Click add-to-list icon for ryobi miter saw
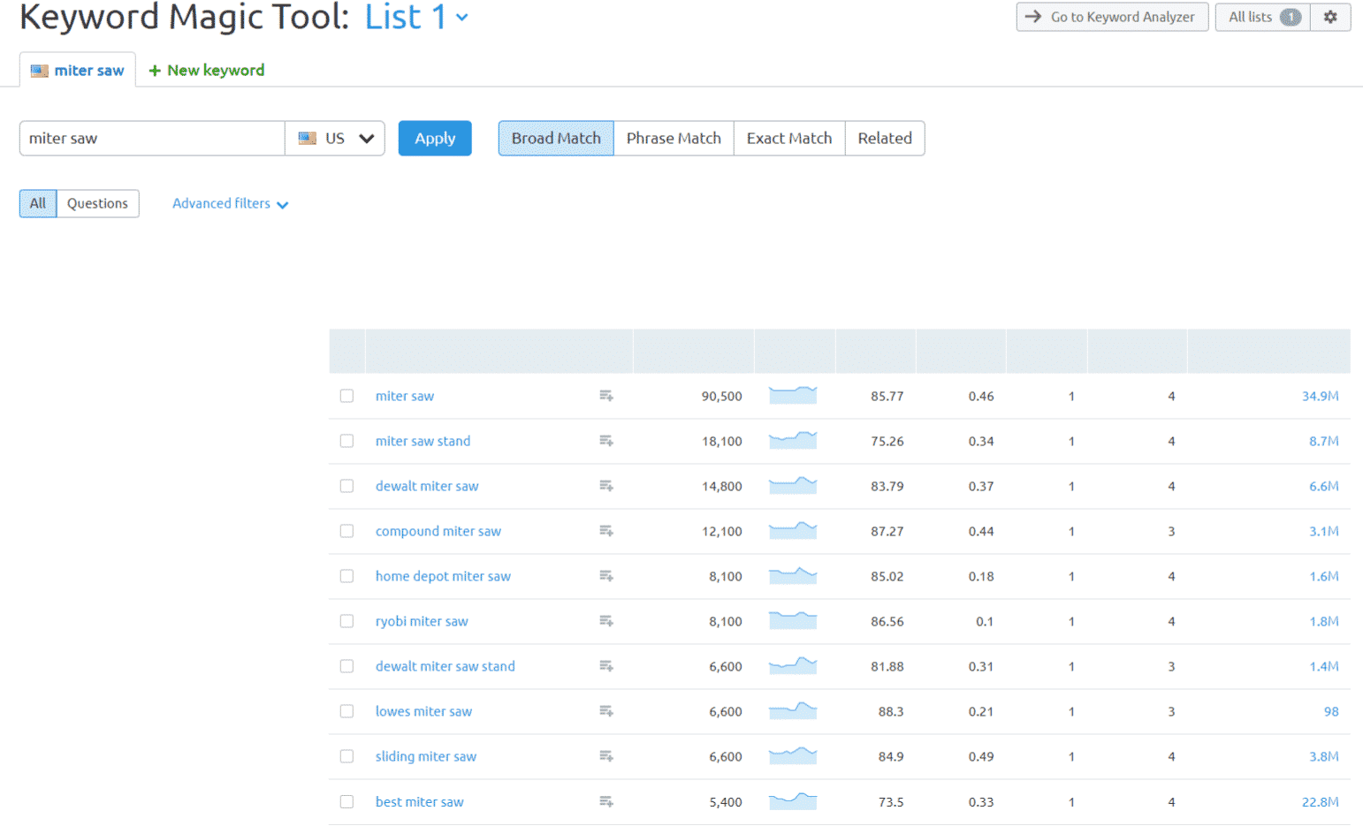This screenshot has width=1363, height=826. click(606, 621)
